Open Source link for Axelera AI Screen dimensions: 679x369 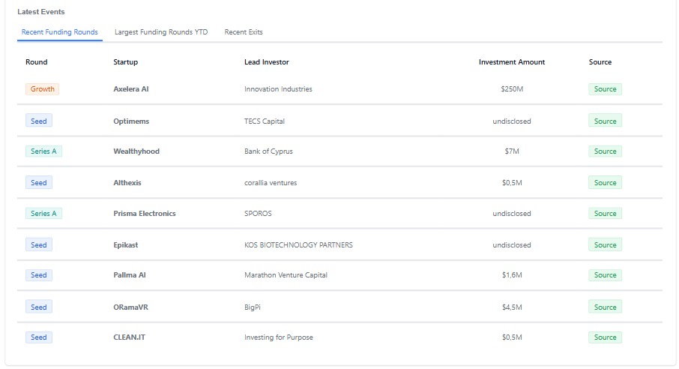pos(605,89)
